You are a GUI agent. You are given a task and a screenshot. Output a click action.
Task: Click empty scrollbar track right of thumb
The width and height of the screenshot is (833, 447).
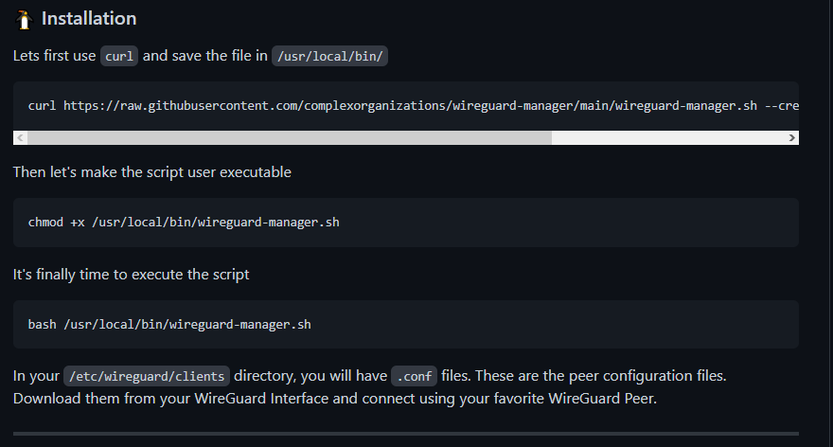(x=668, y=137)
